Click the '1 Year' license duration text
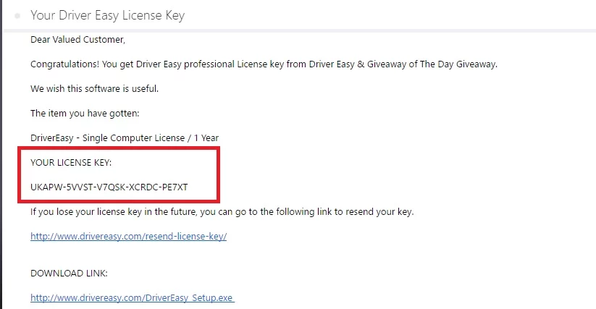Image resolution: width=596 pixels, height=309 pixels. [x=206, y=138]
